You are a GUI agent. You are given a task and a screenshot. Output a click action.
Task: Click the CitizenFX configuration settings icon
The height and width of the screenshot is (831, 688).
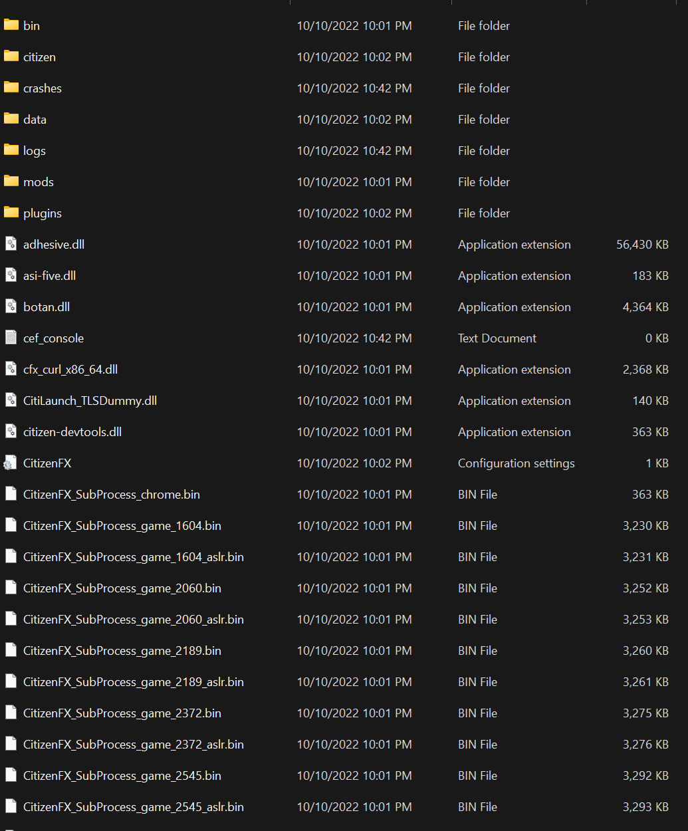pyautogui.click(x=11, y=463)
